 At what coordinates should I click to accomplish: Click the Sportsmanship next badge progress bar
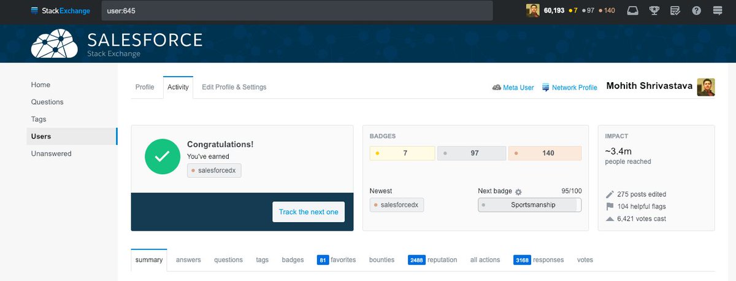530,205
